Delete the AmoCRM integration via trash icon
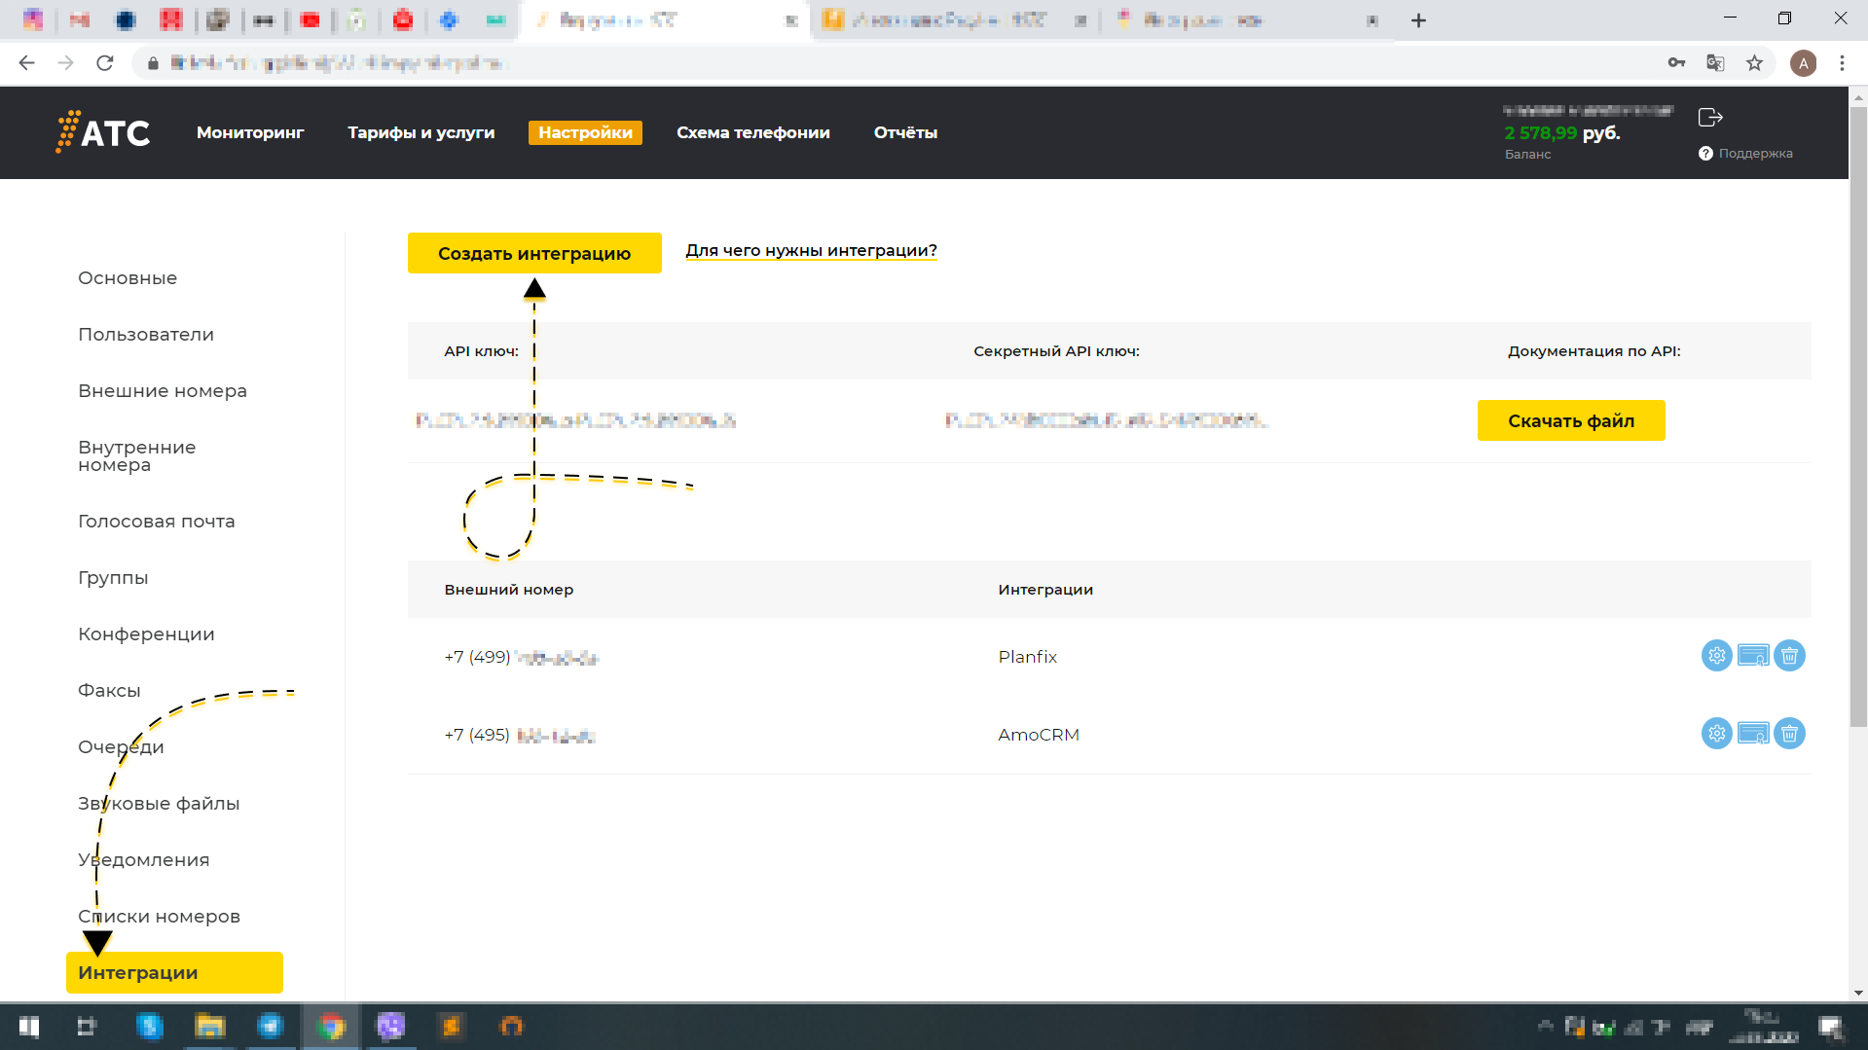Screen dimensions: 1868x1050 coord(1789,734)
